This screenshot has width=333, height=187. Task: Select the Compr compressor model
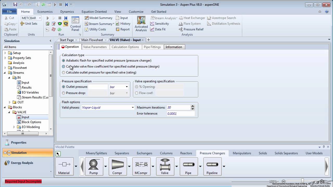pyautogui.click(x=117, y=166)
